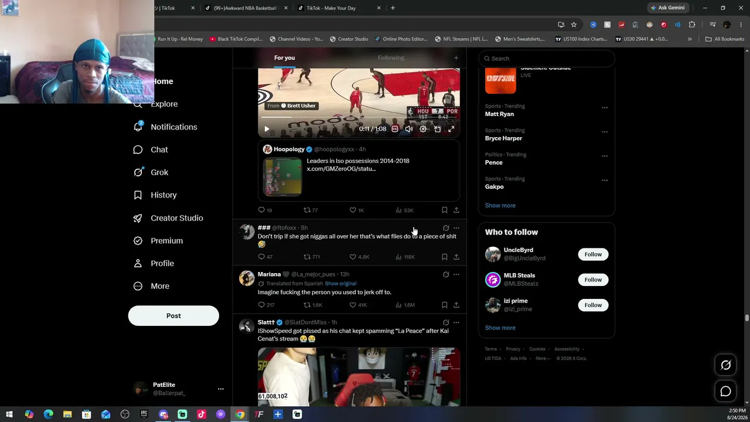Follow UncleByrd
The width and height of the screenshot is (750, 422).
pos(593,254)
